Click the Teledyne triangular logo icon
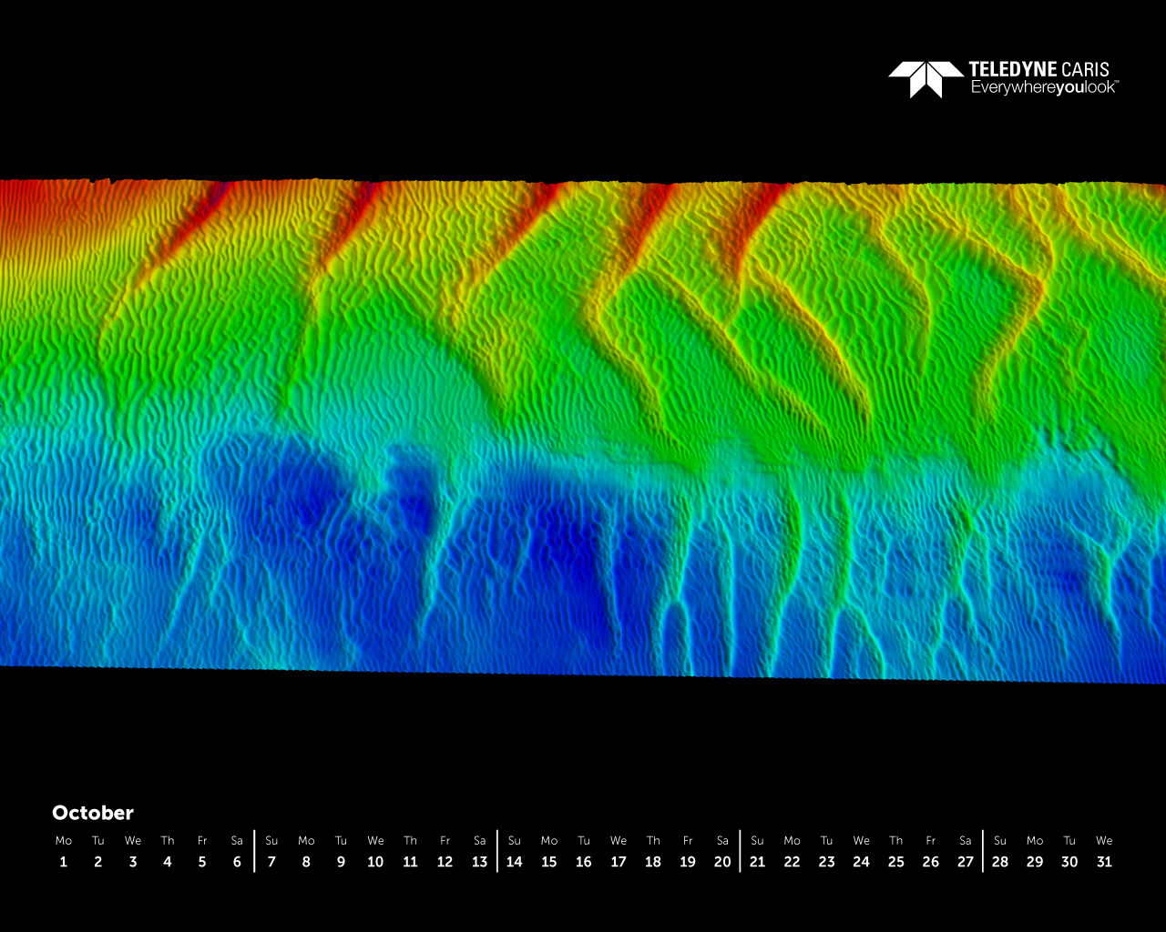 pyautogui.click(x=926, y=78)
